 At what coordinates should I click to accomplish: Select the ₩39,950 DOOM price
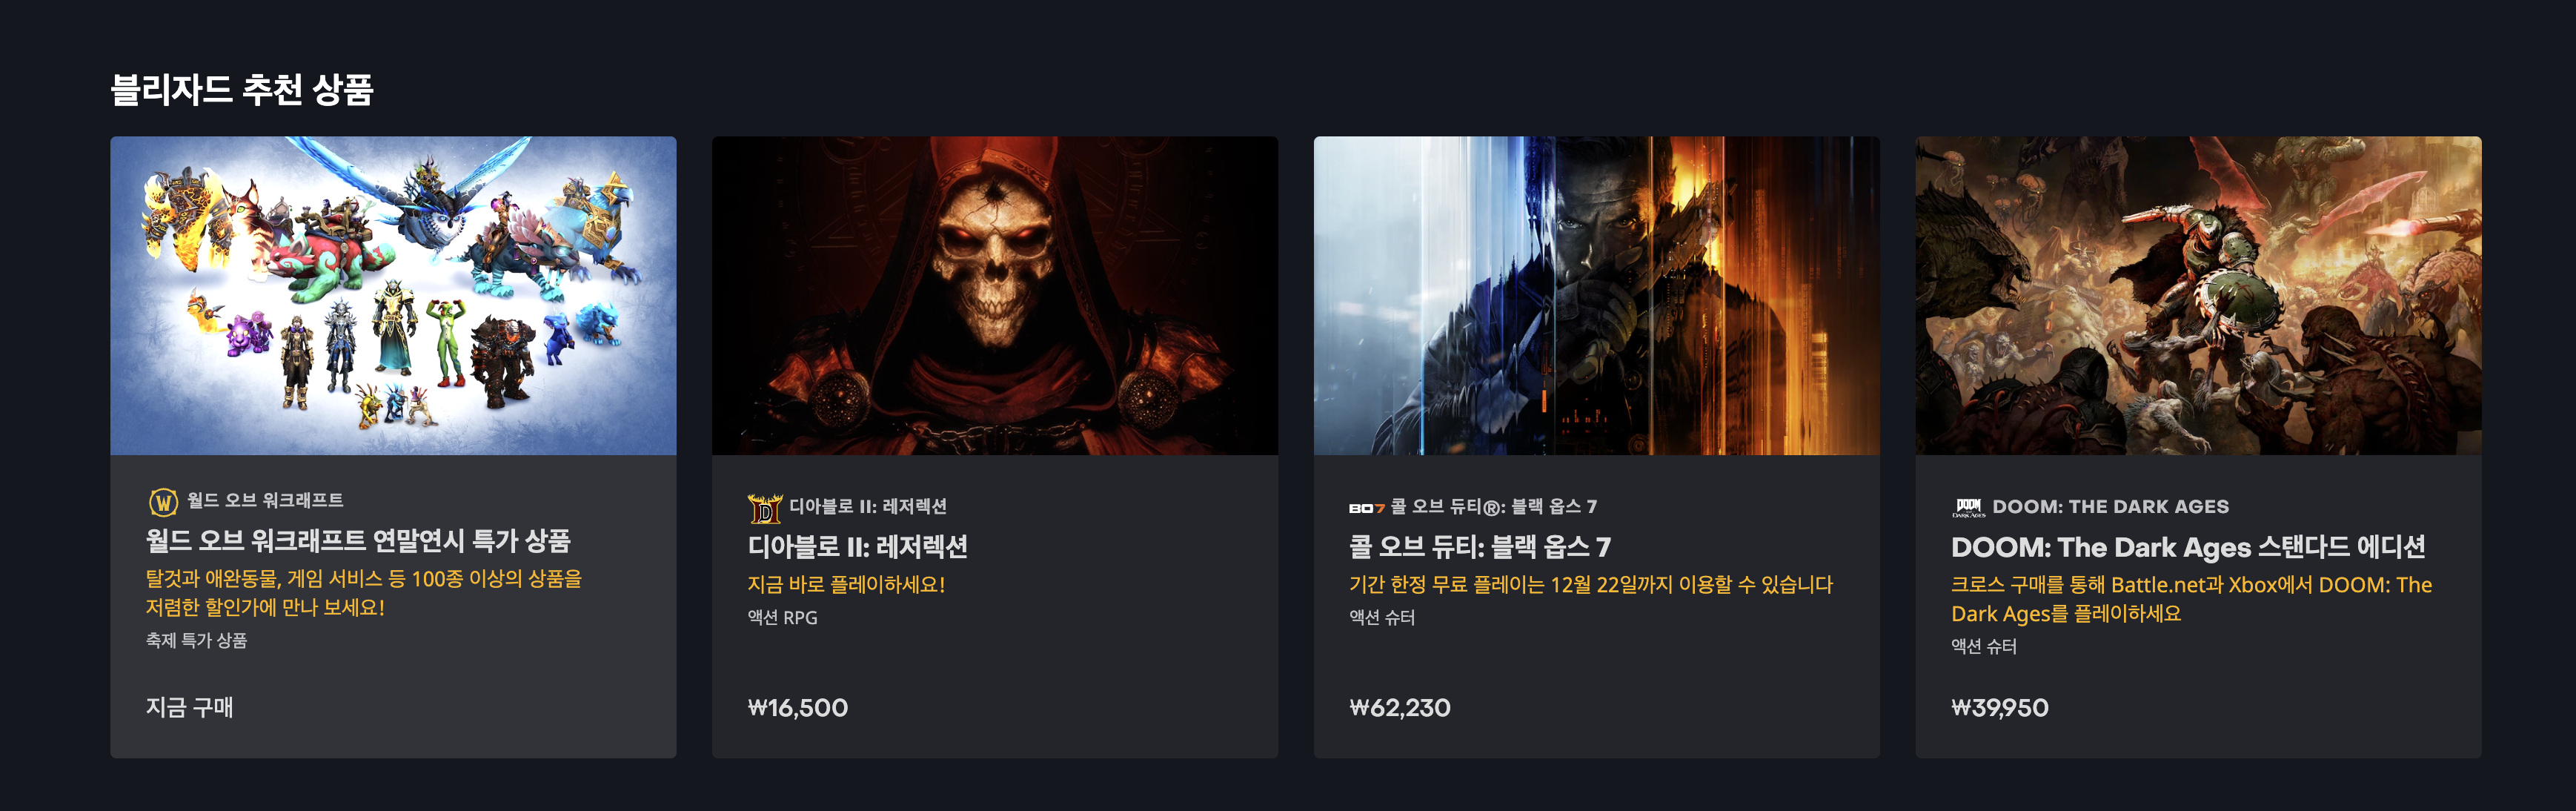point(2000,708)
